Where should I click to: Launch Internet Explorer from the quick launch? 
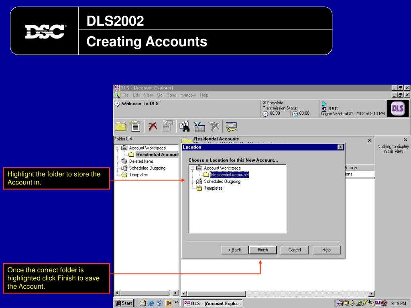point(151,303)
